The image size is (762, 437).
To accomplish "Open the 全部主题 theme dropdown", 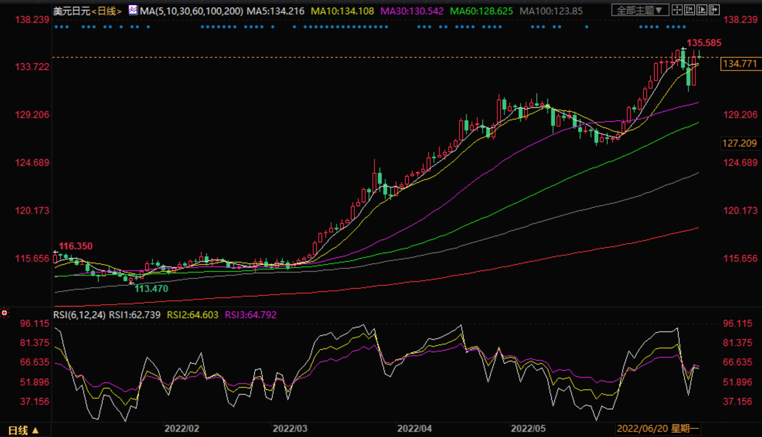I will [x=640, y=10].
